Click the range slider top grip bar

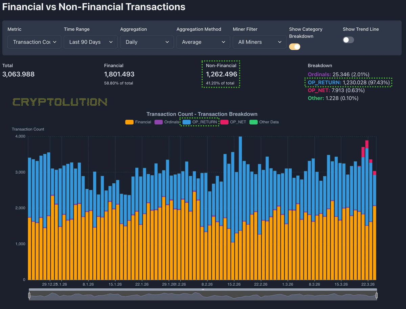(x=203, y=289)
